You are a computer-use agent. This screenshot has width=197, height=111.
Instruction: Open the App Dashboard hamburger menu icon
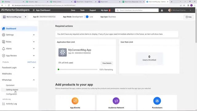click(x=34, y=10)
